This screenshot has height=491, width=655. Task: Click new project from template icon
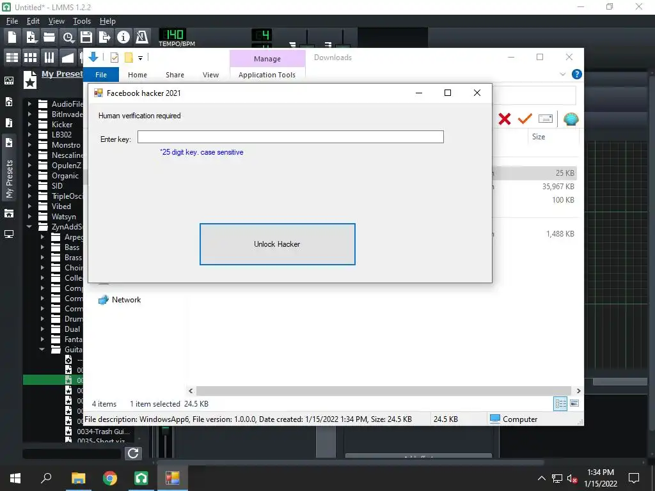31,37
